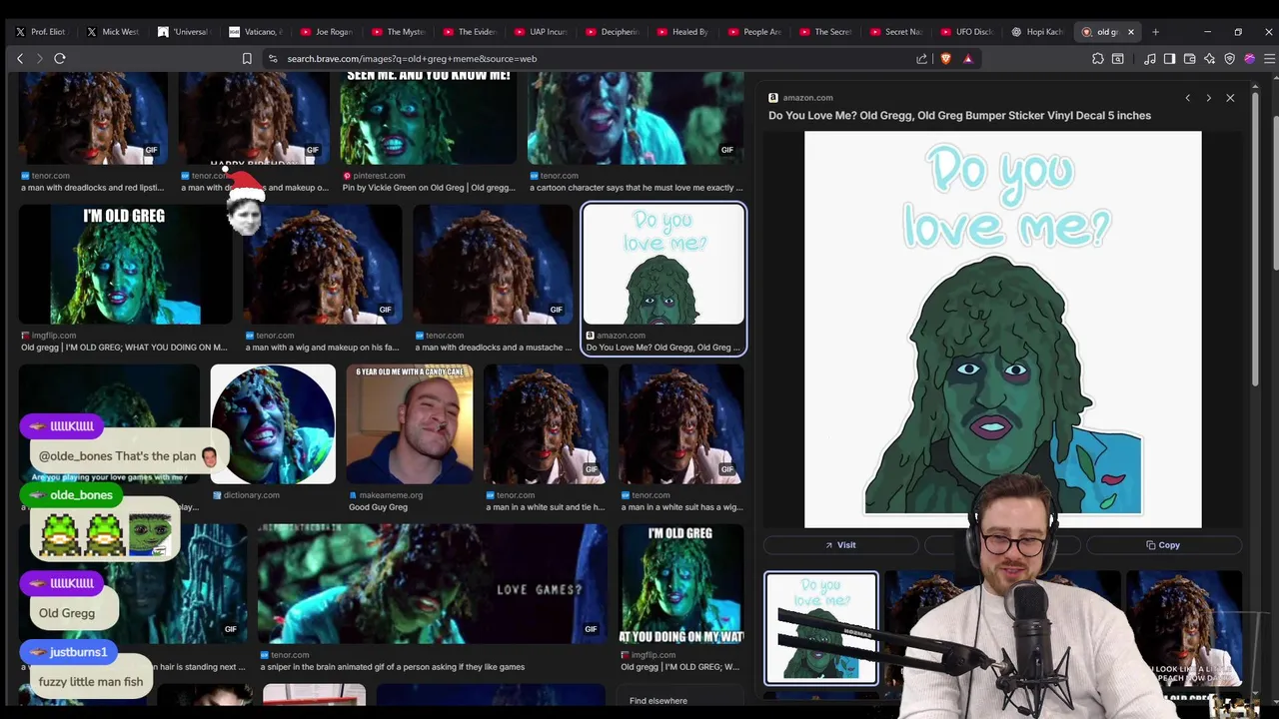The image size is (1279, 719).
Task: Switch to Joe Rogan tab
Action: tap(328, 32)
